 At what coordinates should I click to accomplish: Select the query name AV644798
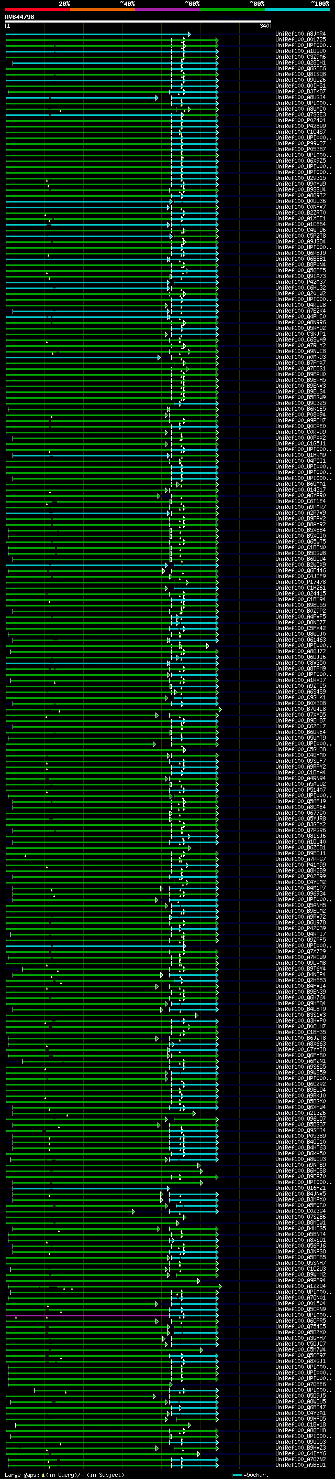click(19, 17)
